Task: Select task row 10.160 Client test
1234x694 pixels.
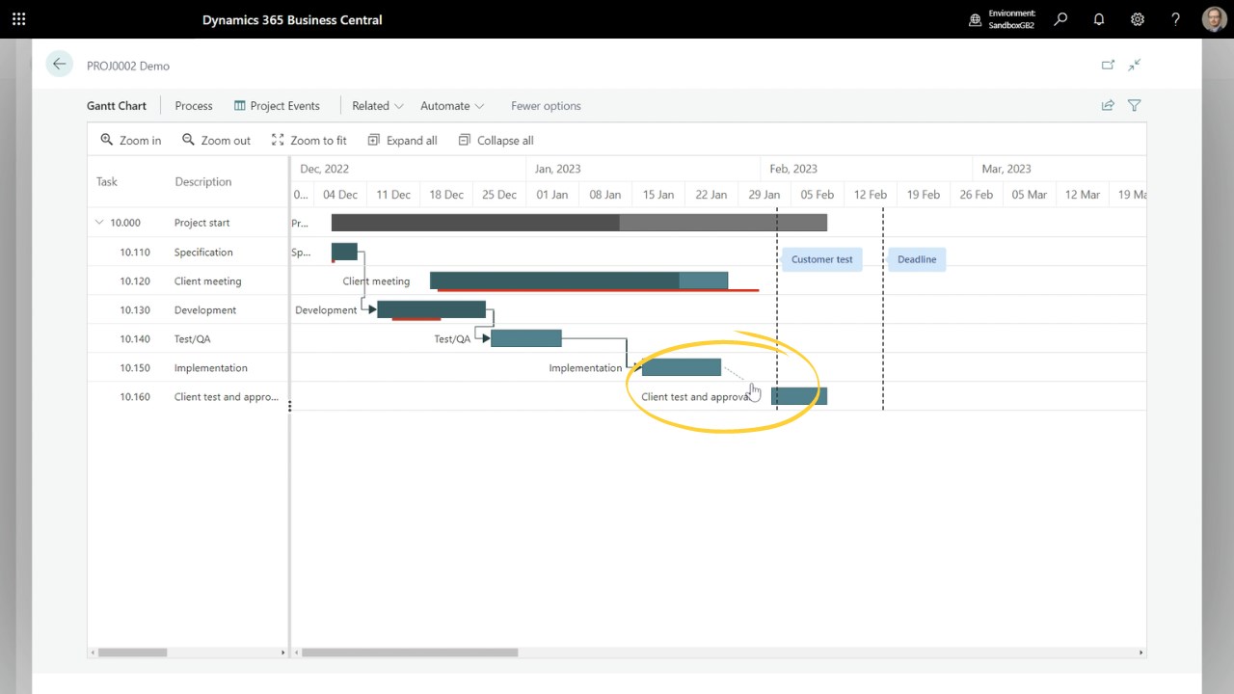Action: tap(188, 397)
